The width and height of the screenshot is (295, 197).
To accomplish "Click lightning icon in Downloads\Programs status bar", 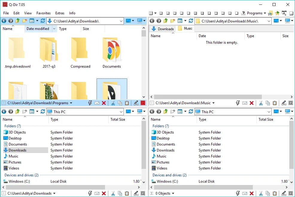I will tap(90, 103).
